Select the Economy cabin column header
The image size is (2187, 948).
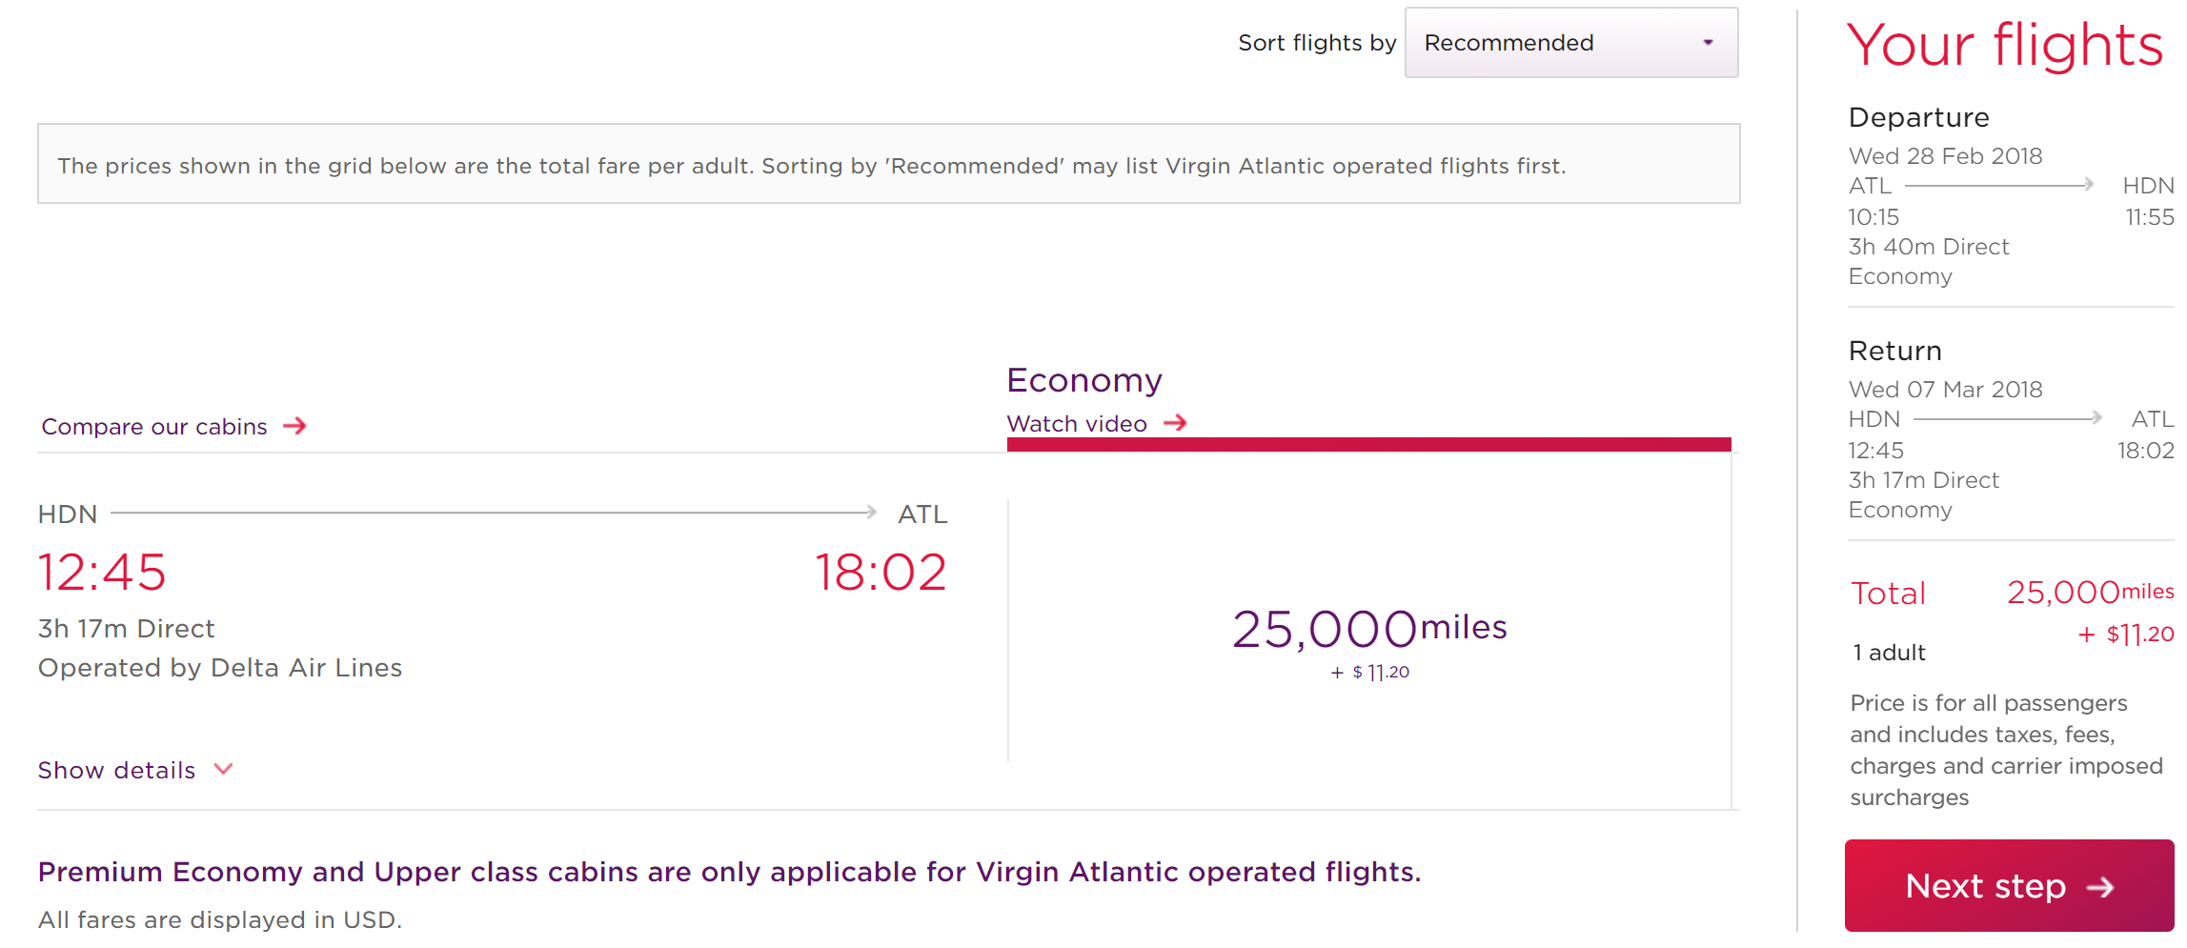1084,380
